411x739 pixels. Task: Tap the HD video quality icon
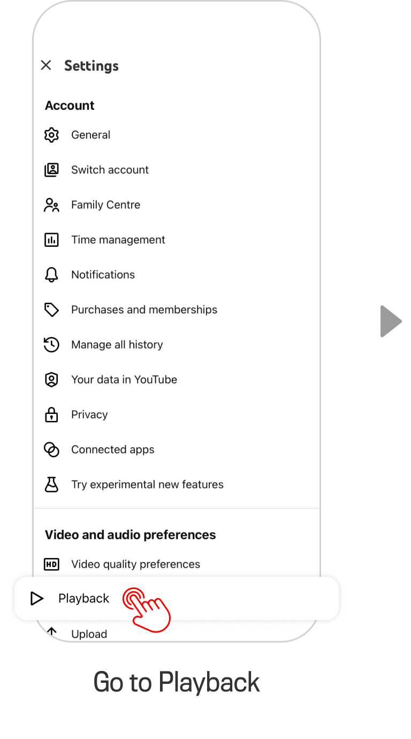(51, 564)
